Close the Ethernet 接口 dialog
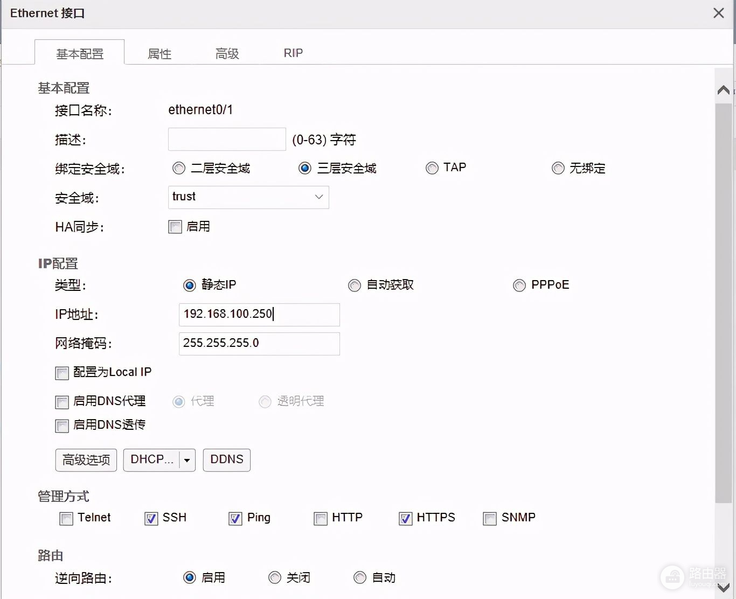Image resolution: width=736 pixels, height=599 pixels. [718, 13]
